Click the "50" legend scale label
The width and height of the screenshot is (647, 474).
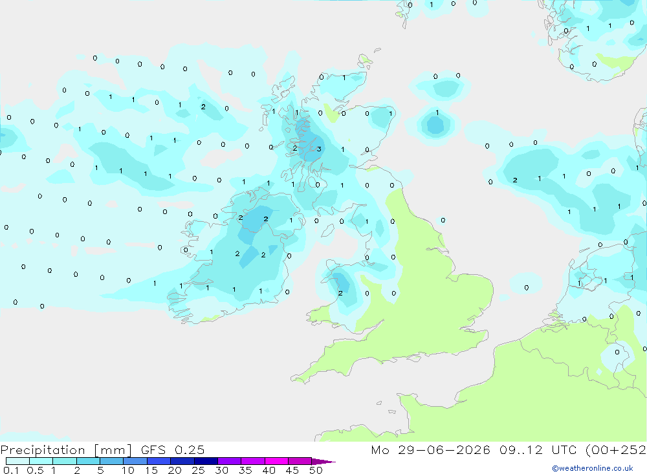click(316, 470)
